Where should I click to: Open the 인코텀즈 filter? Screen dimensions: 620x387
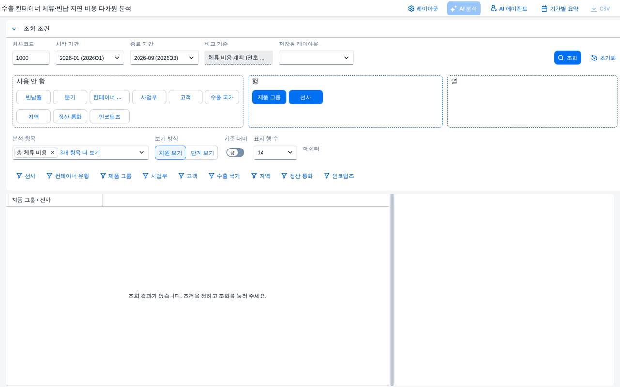tap(339, 176)
